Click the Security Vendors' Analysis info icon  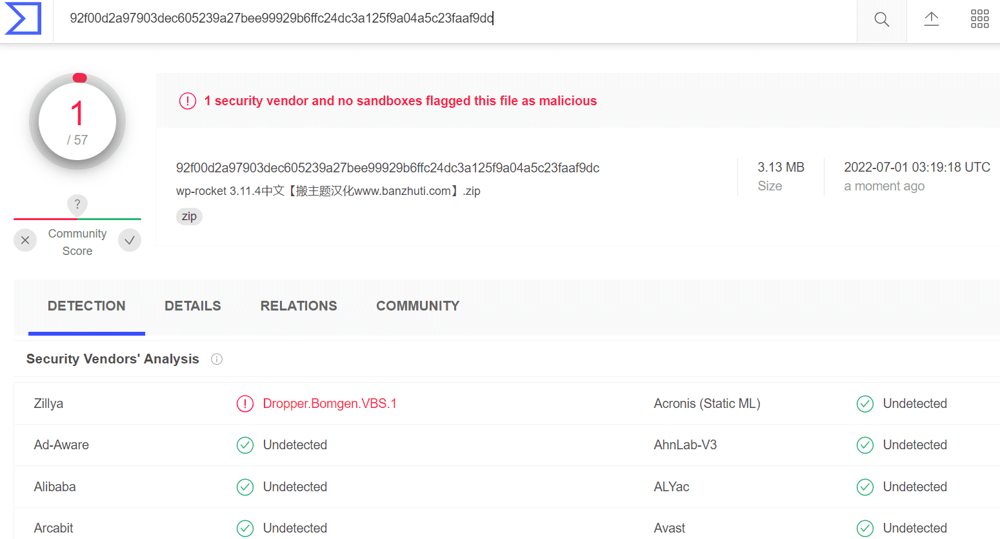click(217, 359)
